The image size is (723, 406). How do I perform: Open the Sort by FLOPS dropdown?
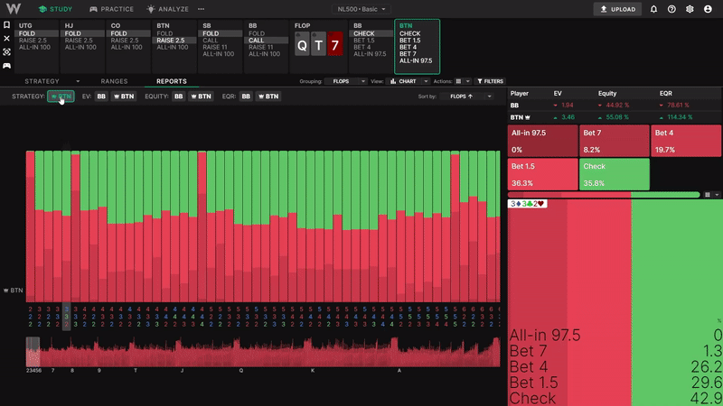[x=465, y=97]
